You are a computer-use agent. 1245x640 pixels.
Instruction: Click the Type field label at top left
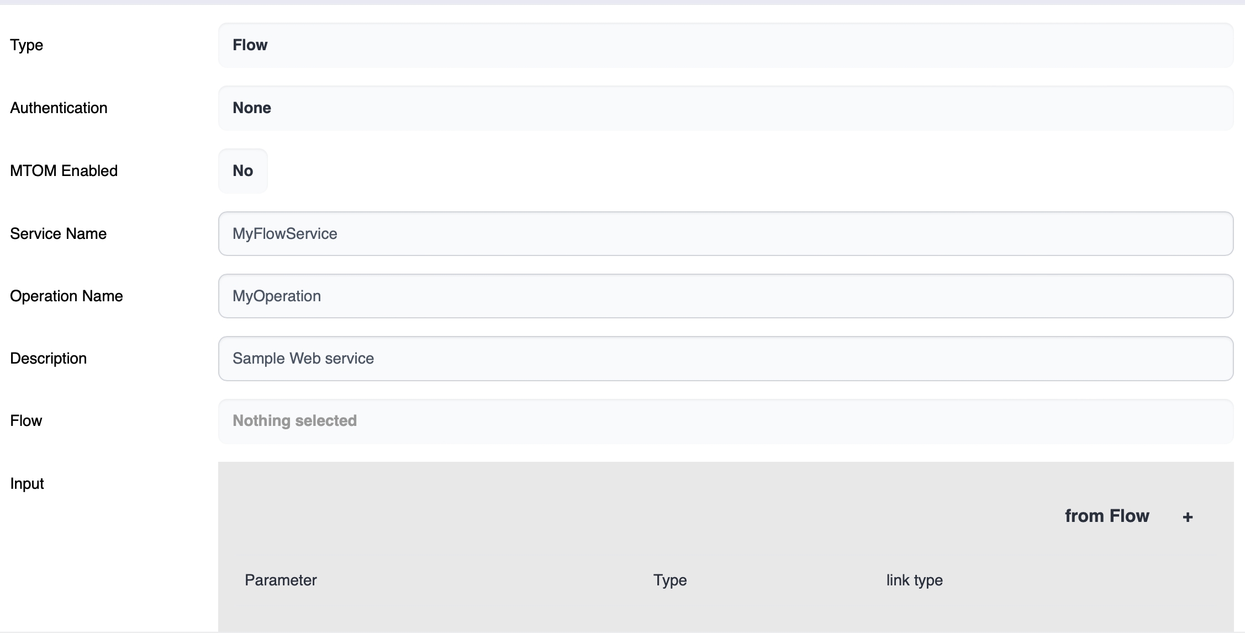pos(27,45)
